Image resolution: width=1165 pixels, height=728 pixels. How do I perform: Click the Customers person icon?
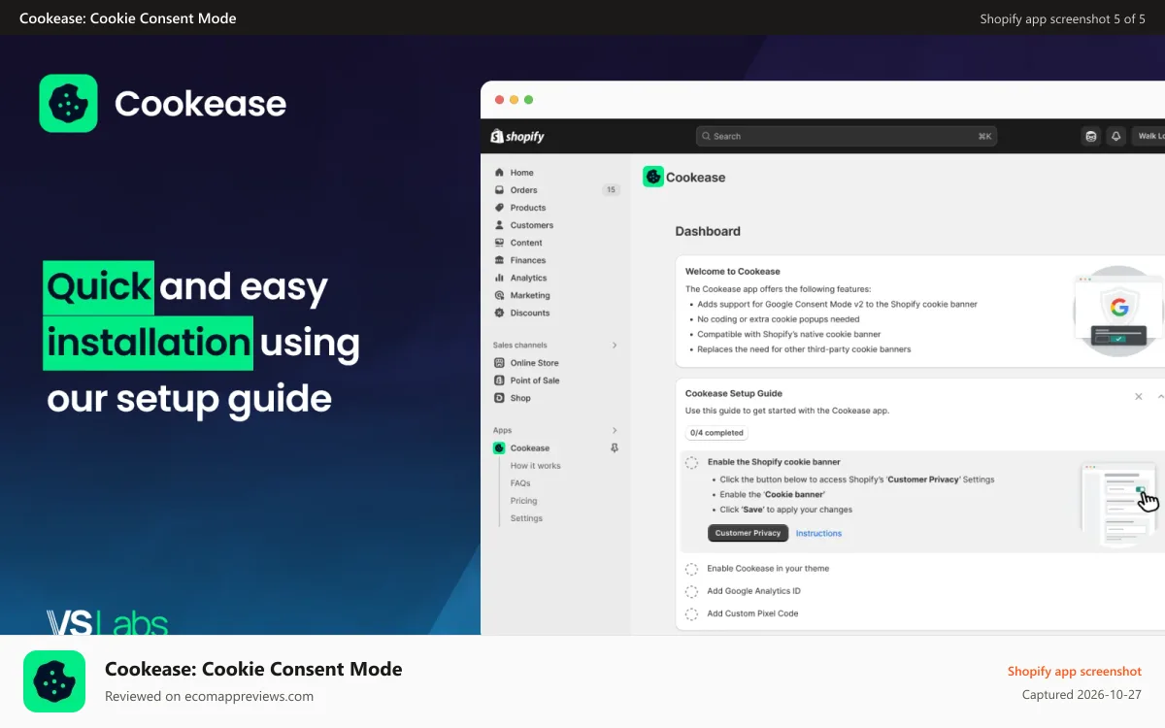499,225
